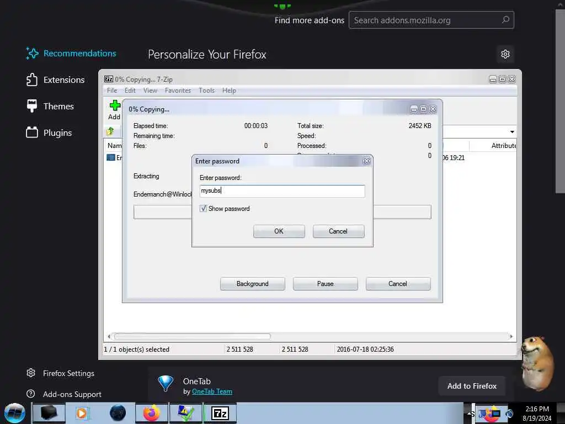Click the Background button in copying dialog

(252, 284)
